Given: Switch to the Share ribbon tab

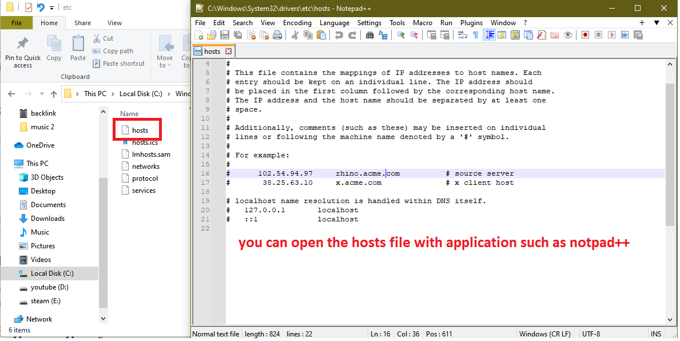Looking at the screenshot, I should coord(82,23).
